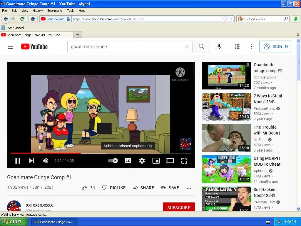Go forward with browser forward arrow
The width and height of the screenshot is (301, 226).
tap(13, 19)
